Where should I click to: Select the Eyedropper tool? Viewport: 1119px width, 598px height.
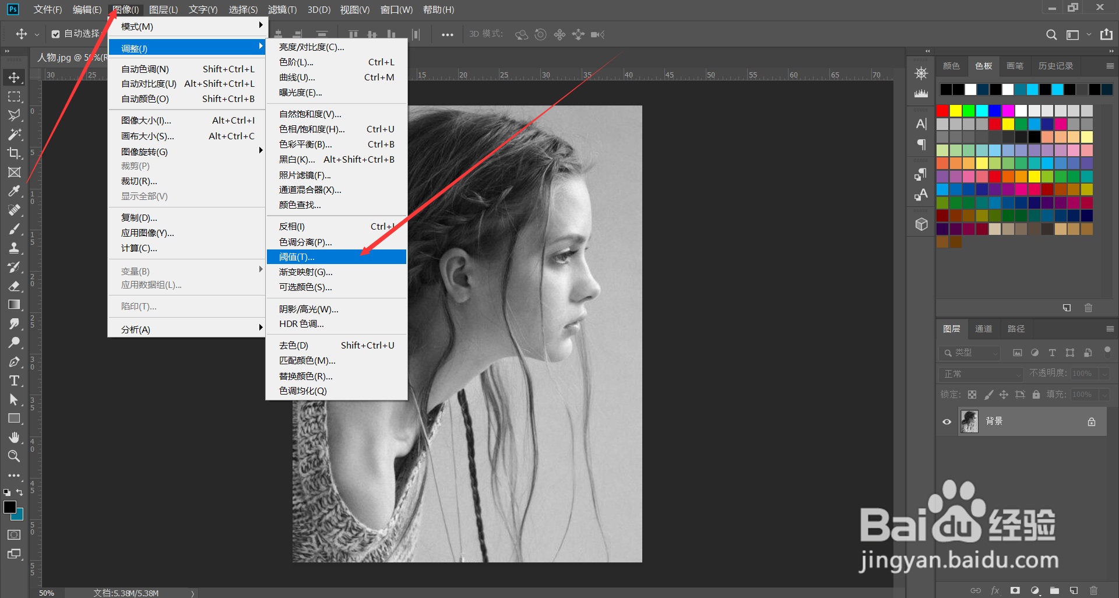14,191
